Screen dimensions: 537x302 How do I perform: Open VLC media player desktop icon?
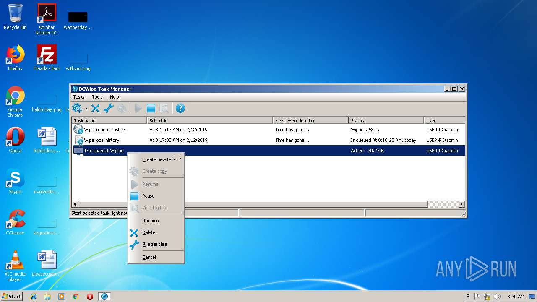pyautogui.click(x=15, y=266)
